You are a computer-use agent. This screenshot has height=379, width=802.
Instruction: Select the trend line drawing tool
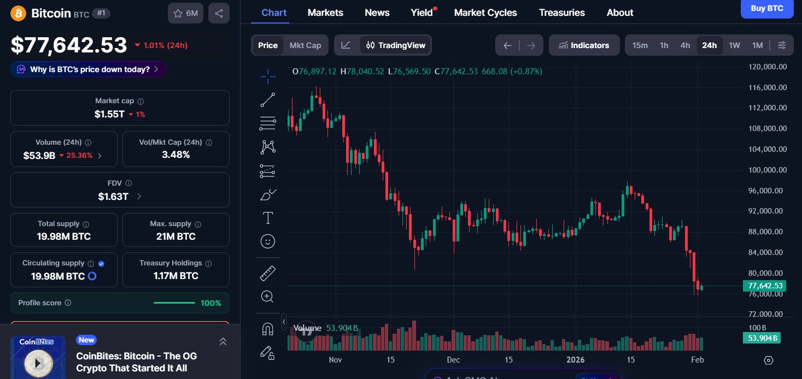(267, 99)
